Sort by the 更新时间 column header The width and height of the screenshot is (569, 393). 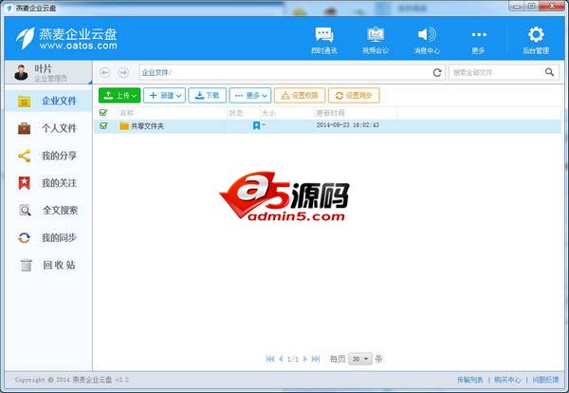point(331,113)
